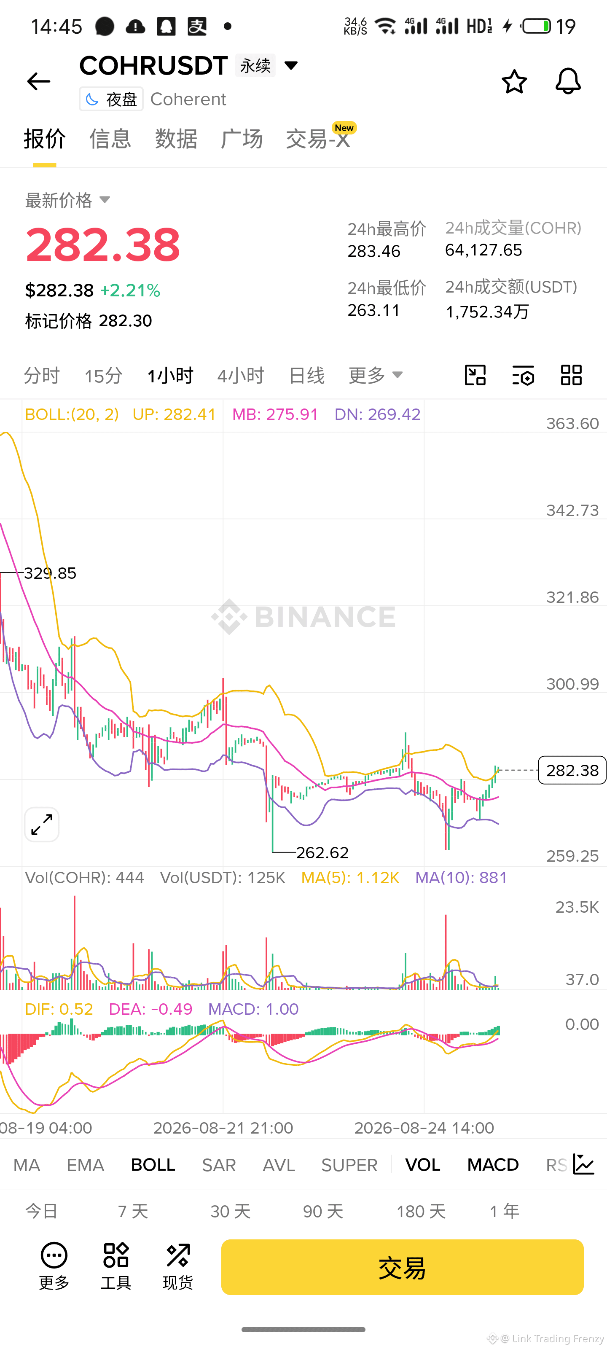Select 今日 range
The width and height of the screenshot is (607, 1349).
tap(41, 1211)
